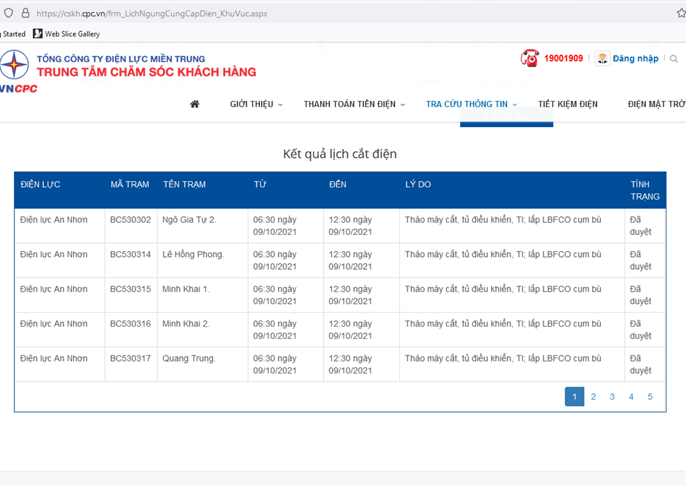Click the user avatar icon beside Đăng nhập
This screenshot has width=686, height=486.
click(602, 58)
